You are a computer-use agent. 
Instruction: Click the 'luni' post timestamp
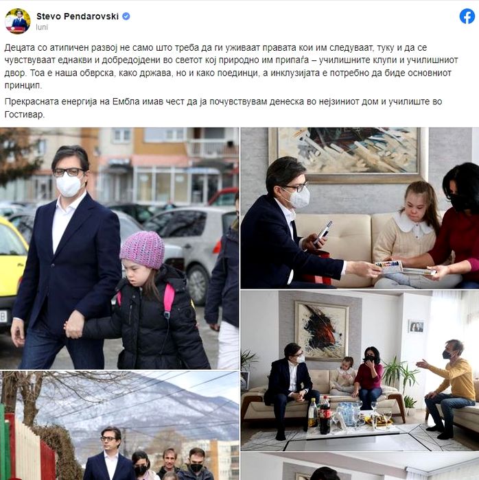[42, 27]
